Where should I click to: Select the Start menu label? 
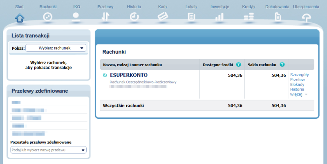click(19, 7)
